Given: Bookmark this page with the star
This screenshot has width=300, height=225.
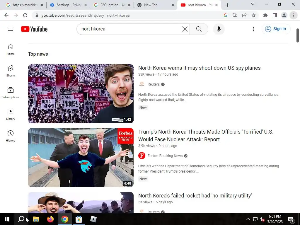Looking at the screenshot, I should tap(254, 15).
